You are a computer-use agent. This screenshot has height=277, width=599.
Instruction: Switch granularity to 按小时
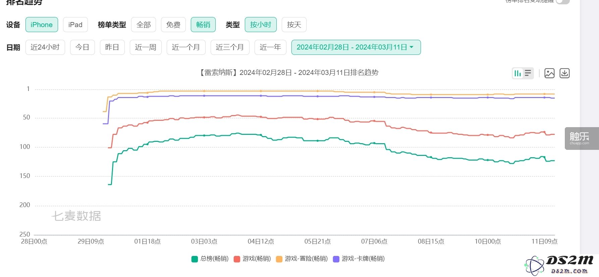(x=261, y=25)
